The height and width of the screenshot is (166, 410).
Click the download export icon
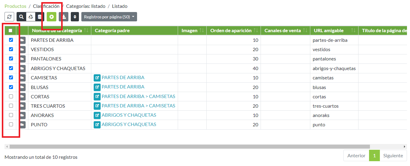click(x=64, y=17)
